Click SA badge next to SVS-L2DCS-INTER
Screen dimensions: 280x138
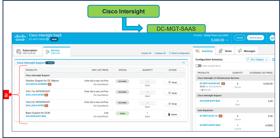(x=46, y=106)
